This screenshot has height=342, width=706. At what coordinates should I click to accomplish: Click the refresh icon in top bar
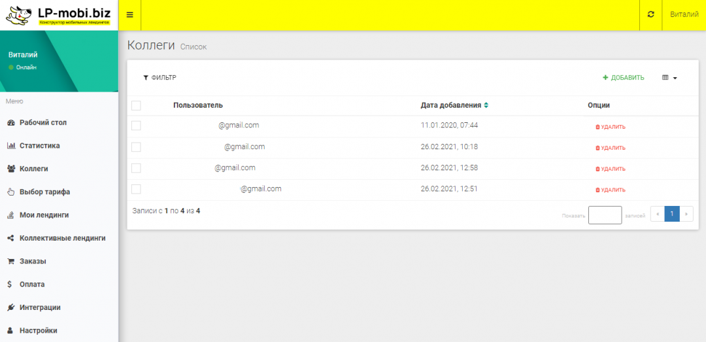tap(650, 14)
